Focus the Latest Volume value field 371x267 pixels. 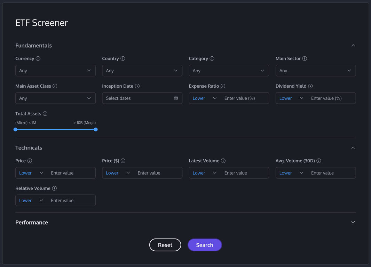pos(245,173)
